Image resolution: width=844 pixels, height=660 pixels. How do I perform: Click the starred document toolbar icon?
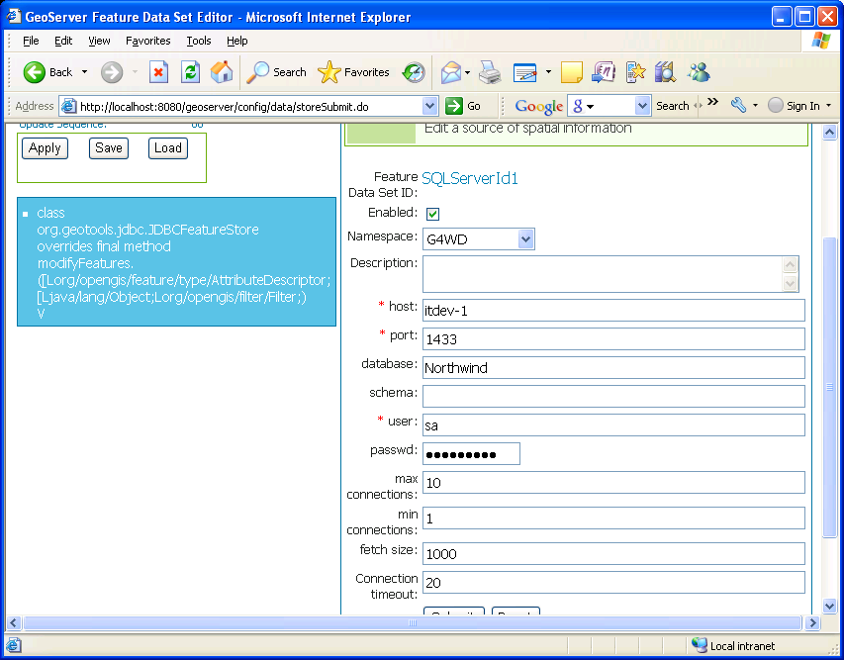pyautogui.click(x=635, y=72)
